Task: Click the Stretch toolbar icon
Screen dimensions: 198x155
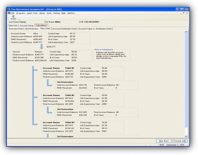Action: coord(13,17)
